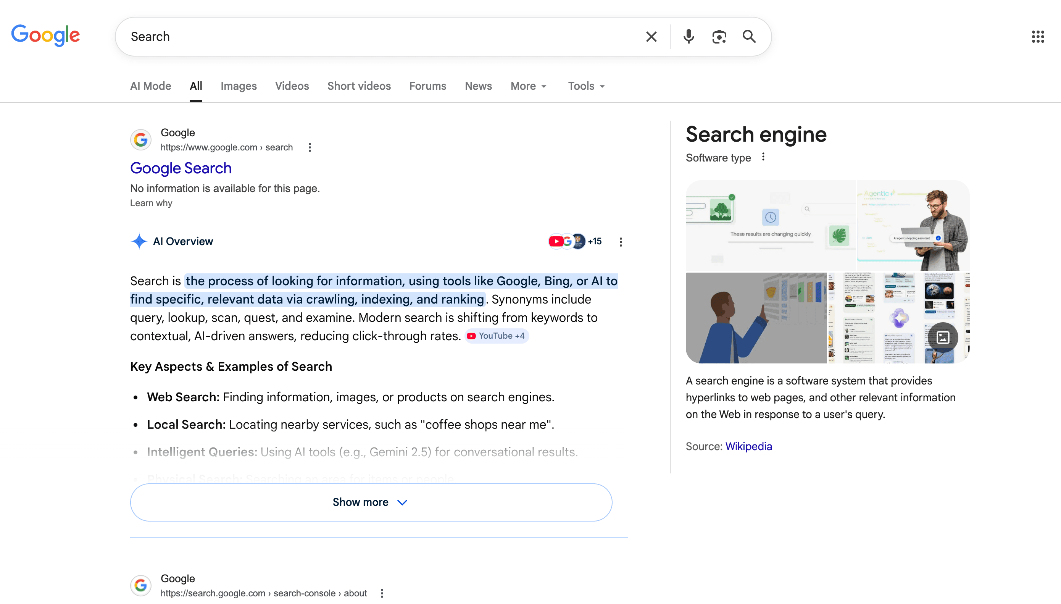
Task: Open the image gallery icon on thumbnails
Action: click(x=942, y=337)
